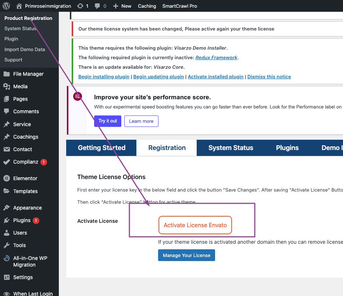Click Begin updating plugin link

pyautogui.click(x=158, y=76)
